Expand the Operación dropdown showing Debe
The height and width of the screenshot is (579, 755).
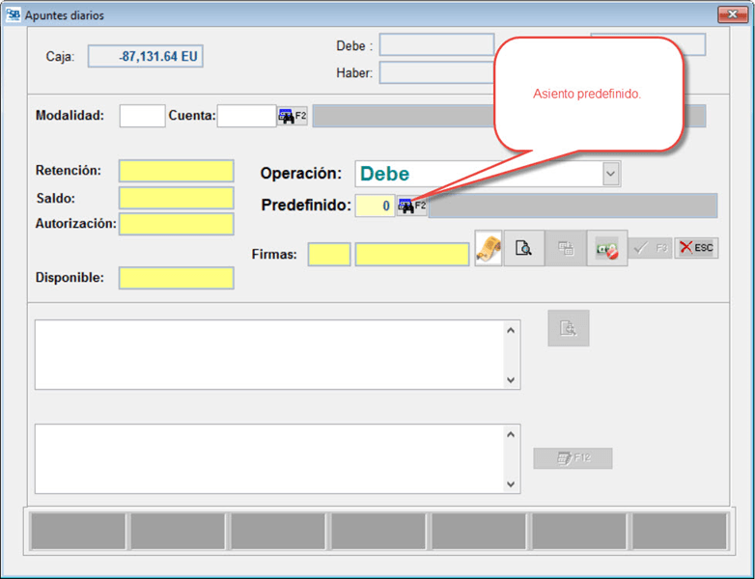pyautogui.click(x=610, y=174)
